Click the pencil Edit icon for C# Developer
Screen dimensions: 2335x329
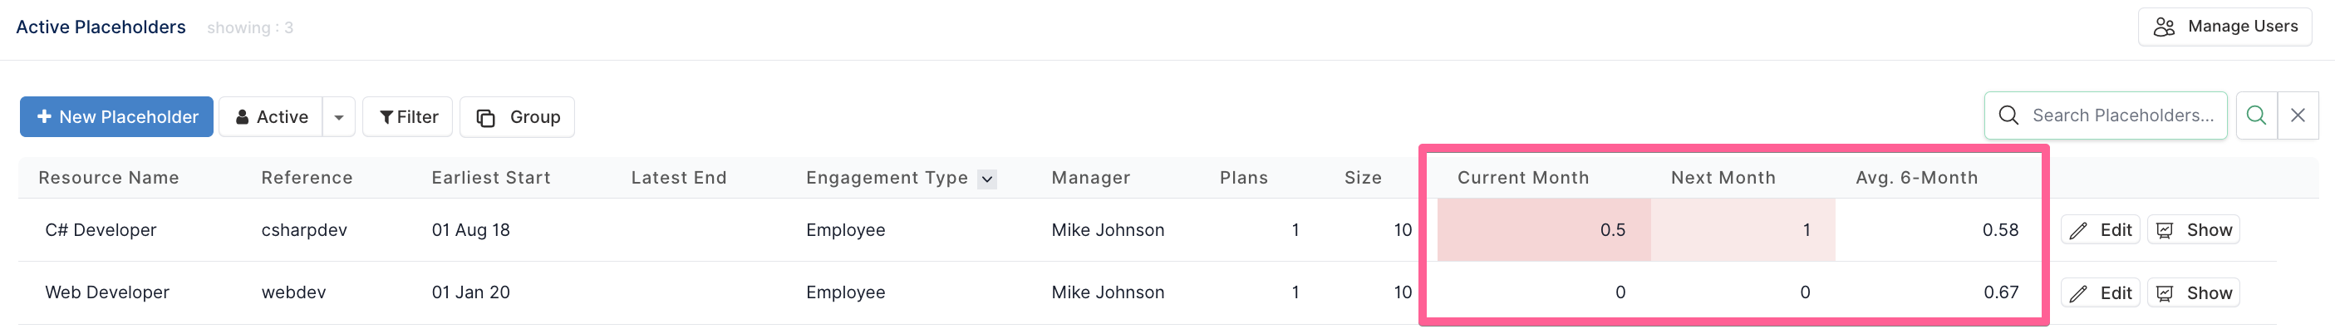tap(2078, 230)
